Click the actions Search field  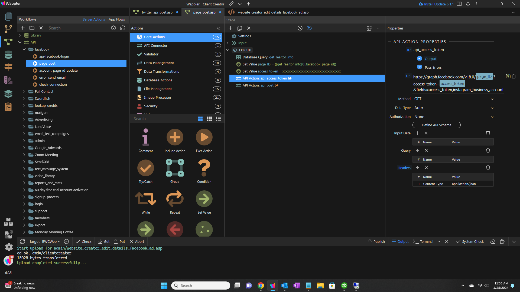click(x=163, y=119)
